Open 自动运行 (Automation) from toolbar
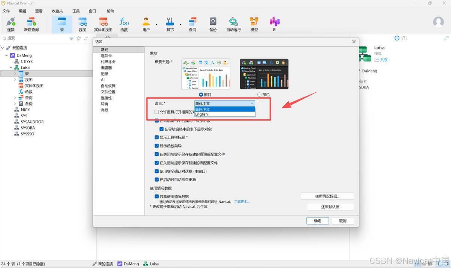Screen dimensions: 451x268 coord(233,24)
